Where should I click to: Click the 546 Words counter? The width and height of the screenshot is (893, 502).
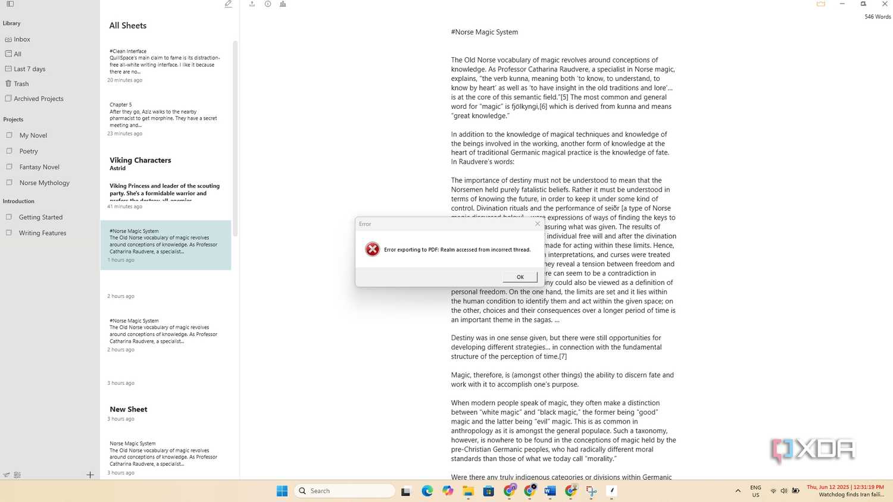[878, 17]
